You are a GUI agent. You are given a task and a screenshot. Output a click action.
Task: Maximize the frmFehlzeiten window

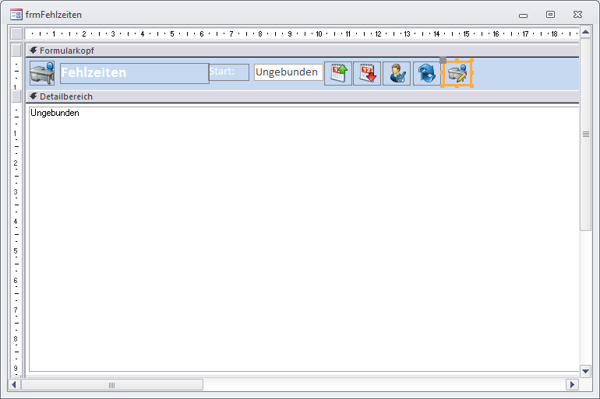(x=550, y=14)
